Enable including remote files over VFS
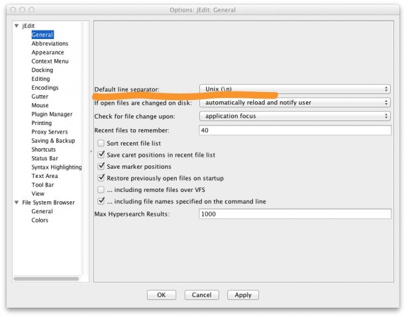Viewport: 406px width, 317px height. [101, 190]
